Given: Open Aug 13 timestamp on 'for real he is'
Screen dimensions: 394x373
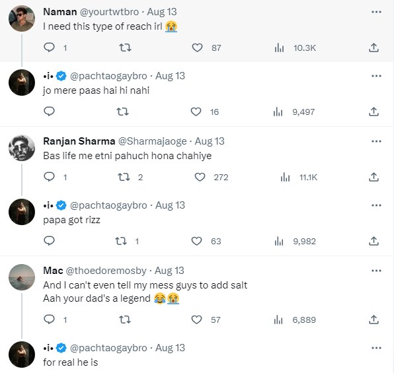Looking at the screenshot, I should tap(170, 348).
